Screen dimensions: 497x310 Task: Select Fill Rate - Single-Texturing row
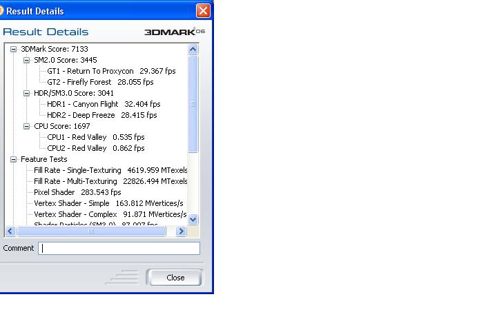110,171
